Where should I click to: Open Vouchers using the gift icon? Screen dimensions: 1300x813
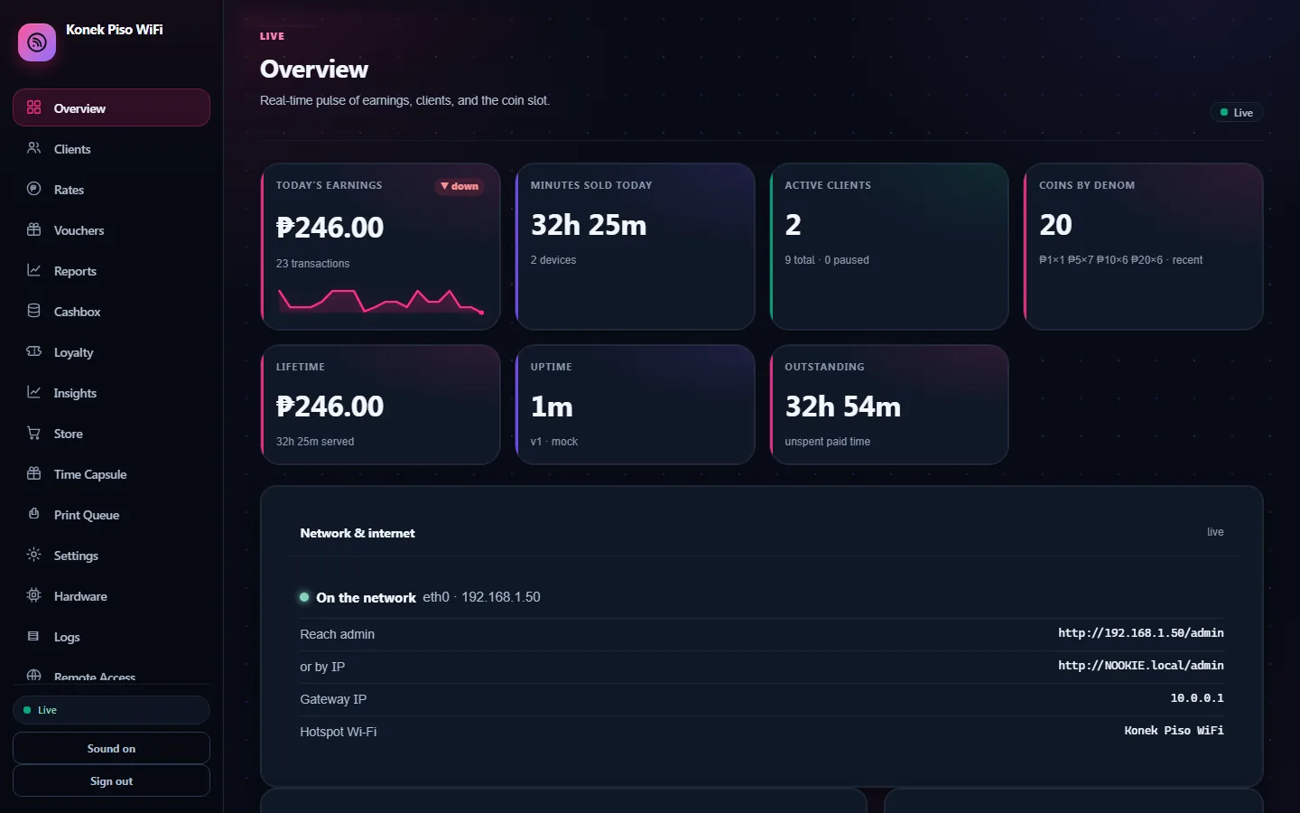(34, 229)
